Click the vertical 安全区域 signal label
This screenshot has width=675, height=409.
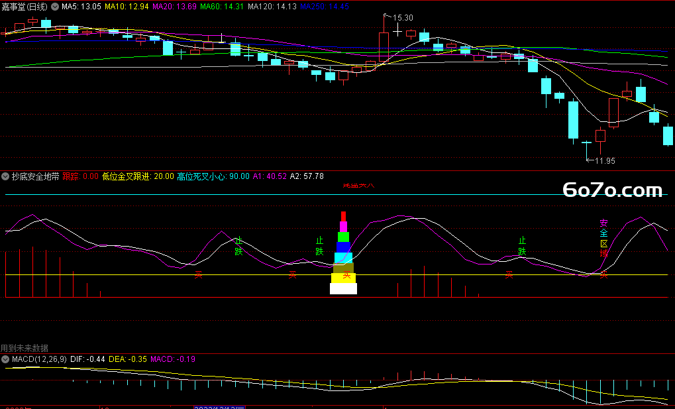(x=604, y=239)
